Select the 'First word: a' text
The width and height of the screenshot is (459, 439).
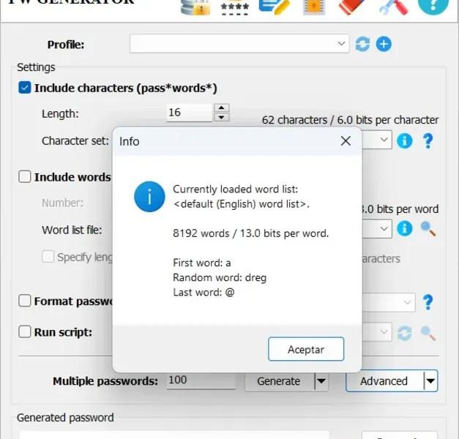pos(202,263)
